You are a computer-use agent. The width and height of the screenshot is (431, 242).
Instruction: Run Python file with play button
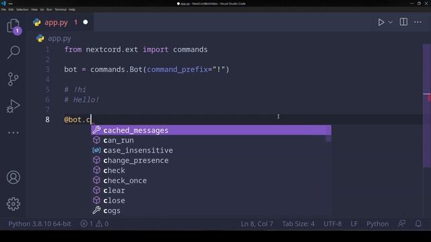click(x=380, y=22)
